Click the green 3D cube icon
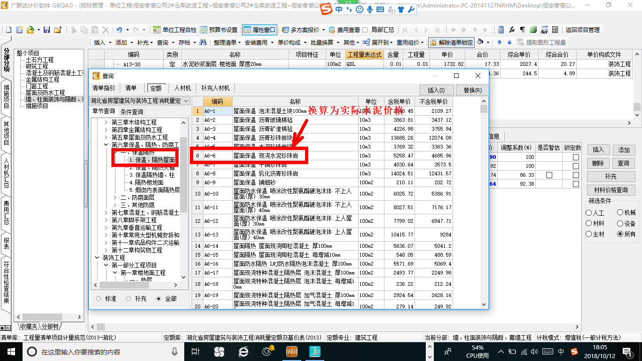Image resolution: width=642 pixels, height=361 pixels. click(x=533, y=30)
